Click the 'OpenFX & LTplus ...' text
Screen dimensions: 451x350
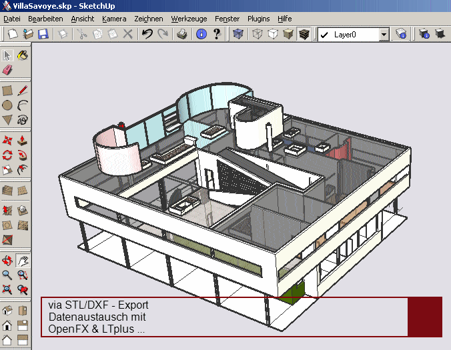96,329
